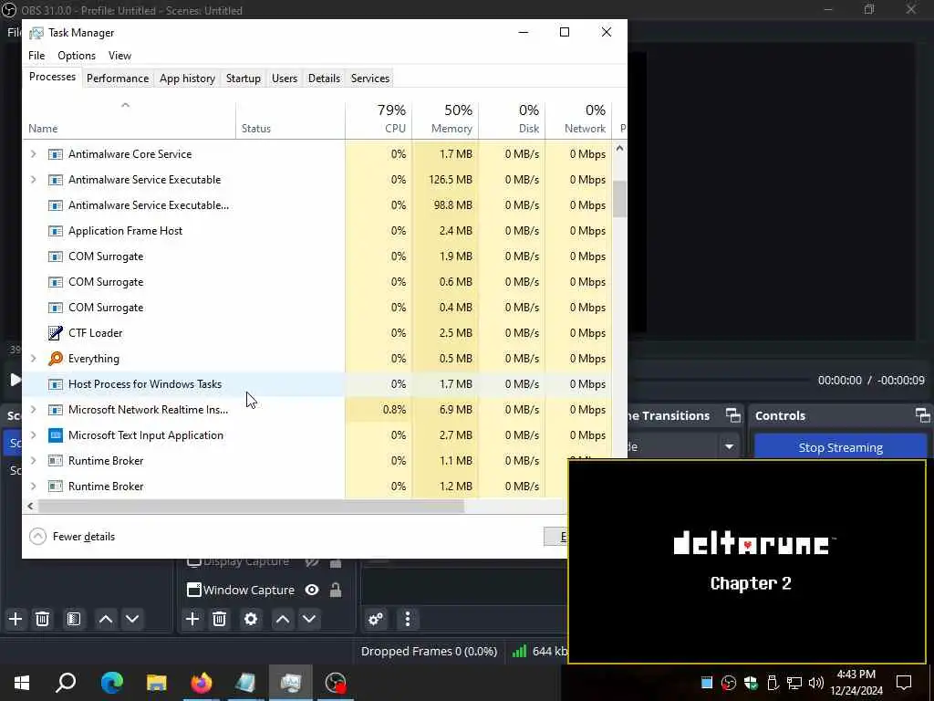Switch to the Users tab
The width and height of the screenshot is (934, 701).
[285, 78]
